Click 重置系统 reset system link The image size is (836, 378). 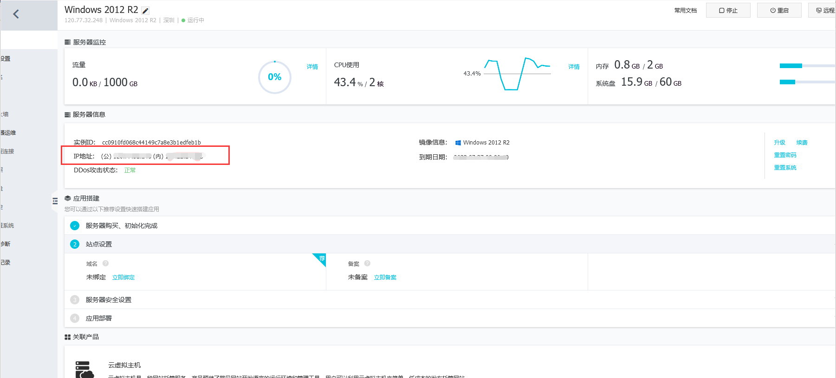785,168
